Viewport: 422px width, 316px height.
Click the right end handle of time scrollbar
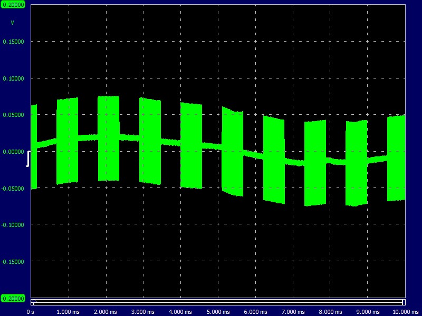[404, 302]
